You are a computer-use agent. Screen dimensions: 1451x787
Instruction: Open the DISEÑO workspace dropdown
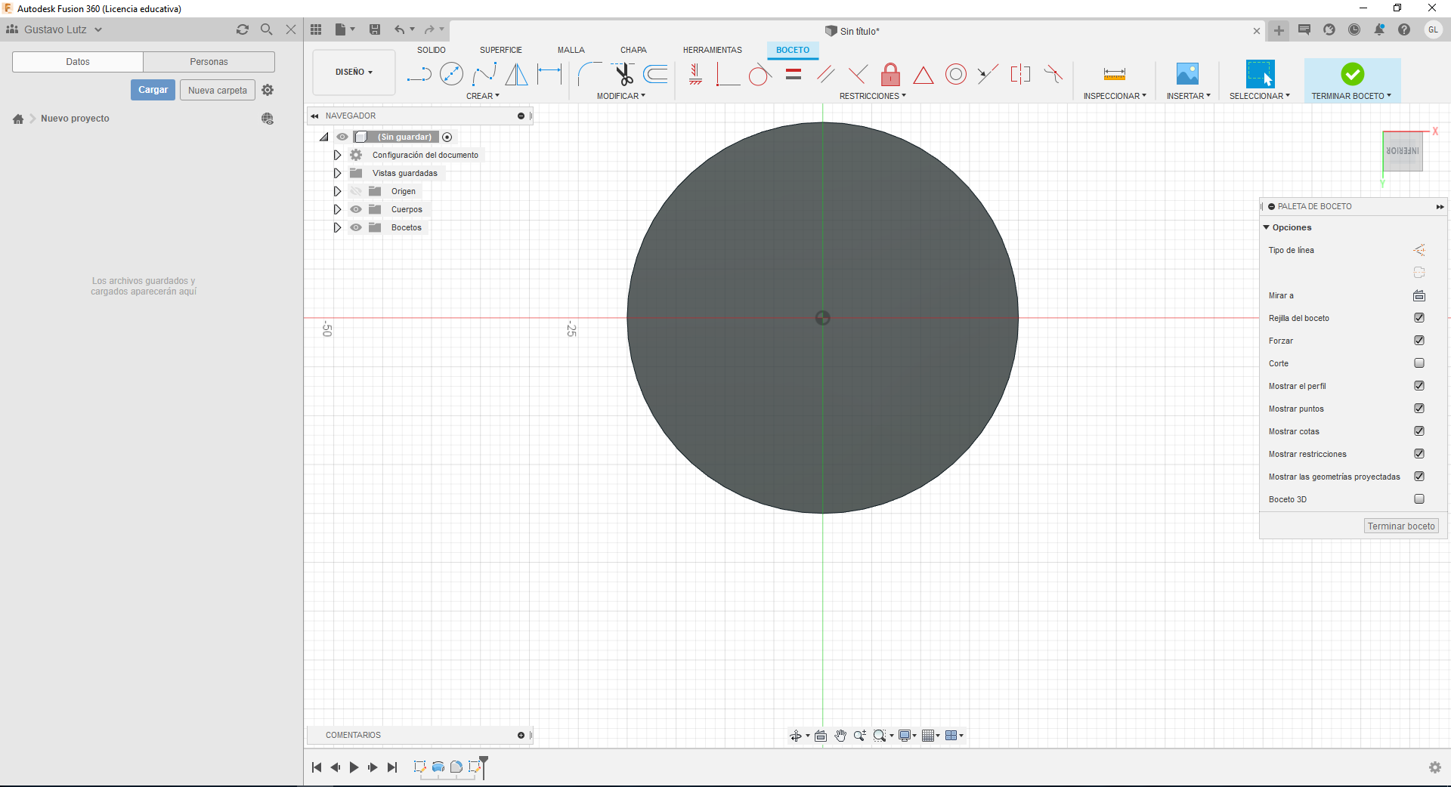point(354,73)
